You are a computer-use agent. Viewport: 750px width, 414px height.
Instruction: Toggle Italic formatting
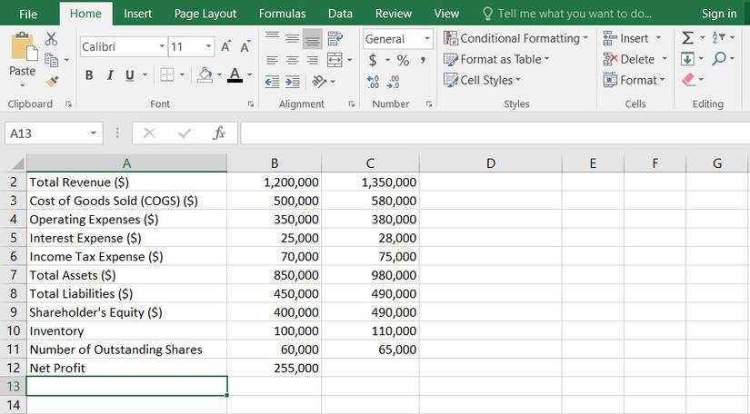(x=110, y=74)
